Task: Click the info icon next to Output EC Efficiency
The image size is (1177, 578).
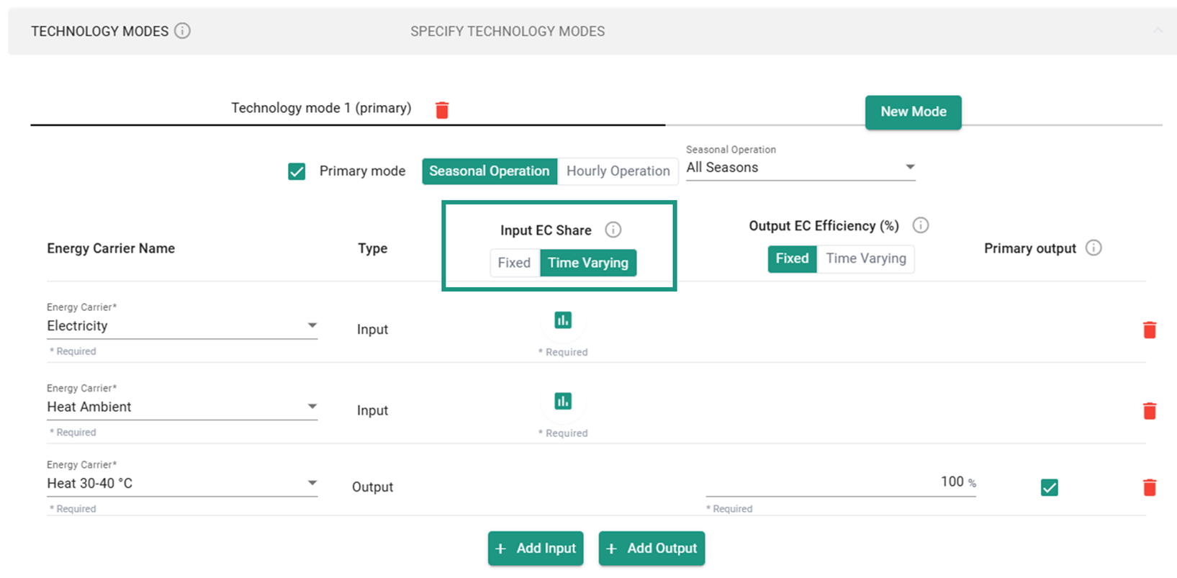Action: tap(920, 225)
